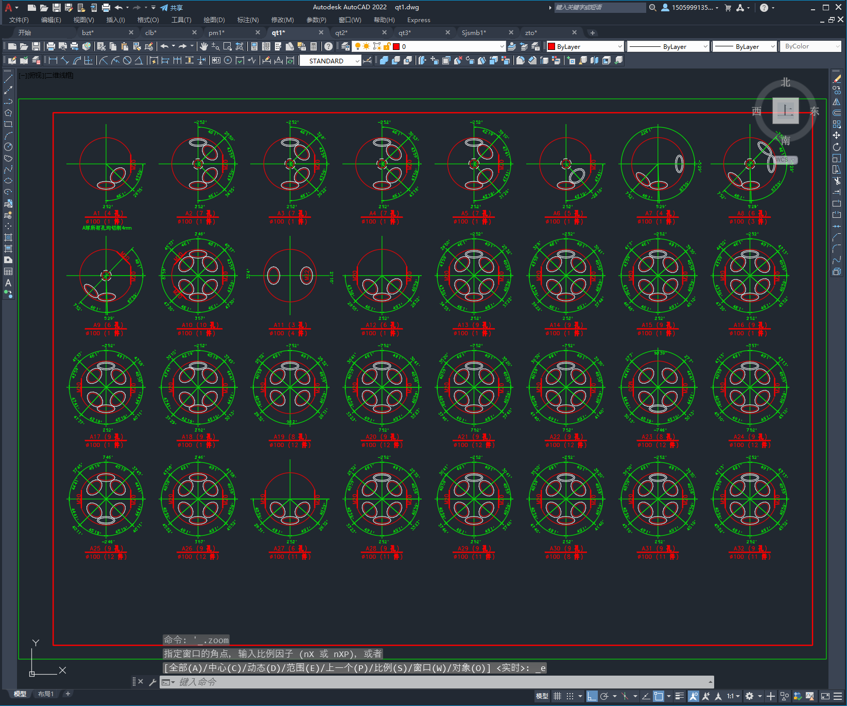Screen dimensions: 847x706
Task: Click the Search magnifier in title bar
Action: coord(653,8)
